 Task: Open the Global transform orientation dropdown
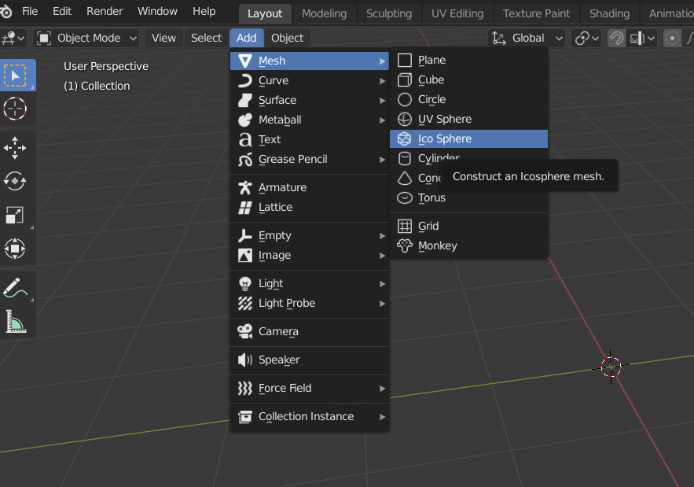526,38
